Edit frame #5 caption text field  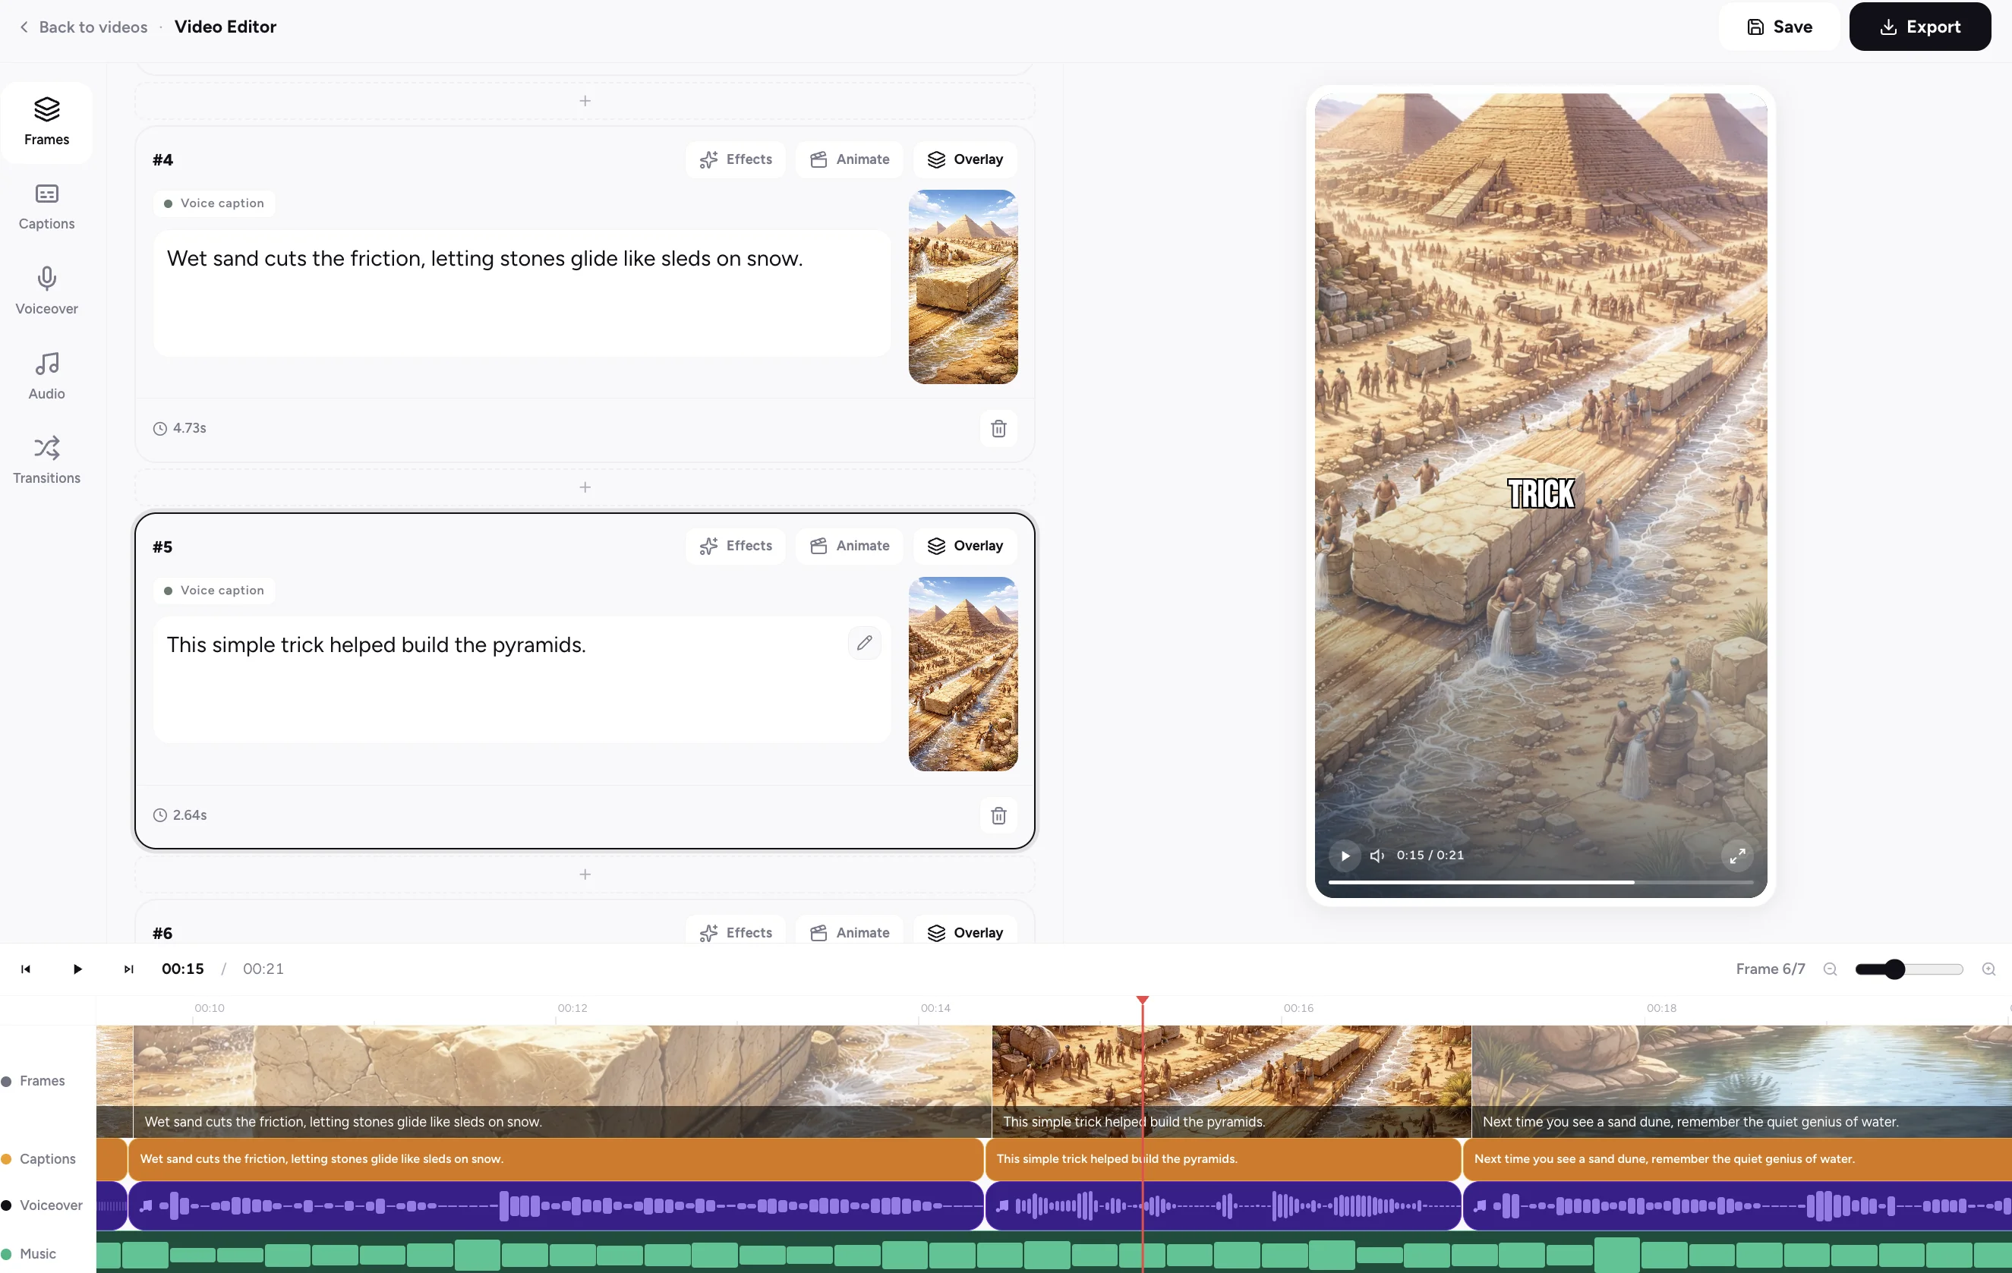click(x=522, y=680)
